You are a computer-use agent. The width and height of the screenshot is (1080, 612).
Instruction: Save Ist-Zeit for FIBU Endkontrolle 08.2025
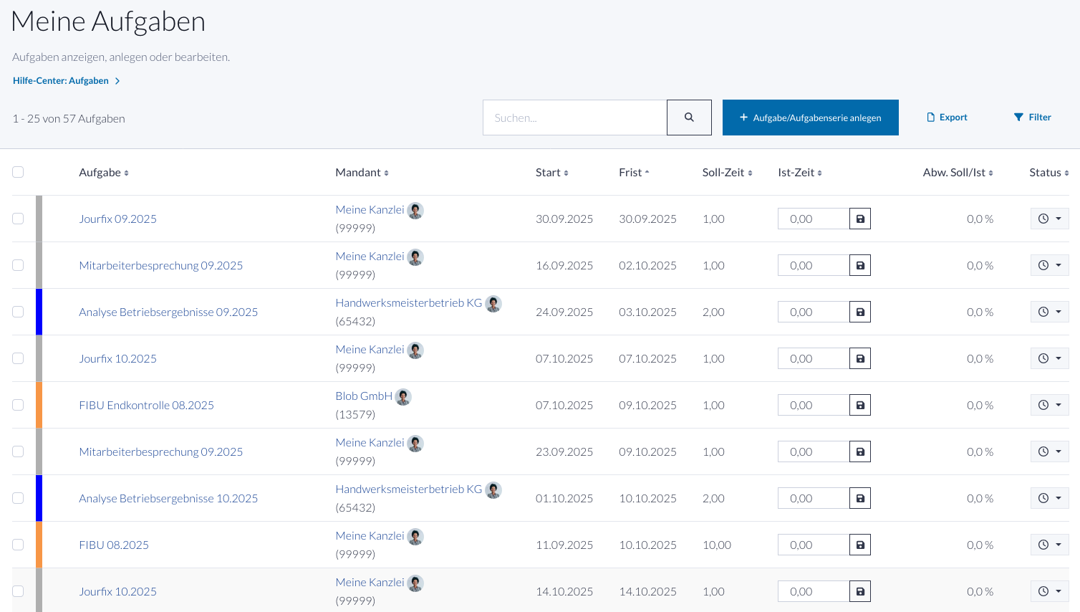pos(860,405)
